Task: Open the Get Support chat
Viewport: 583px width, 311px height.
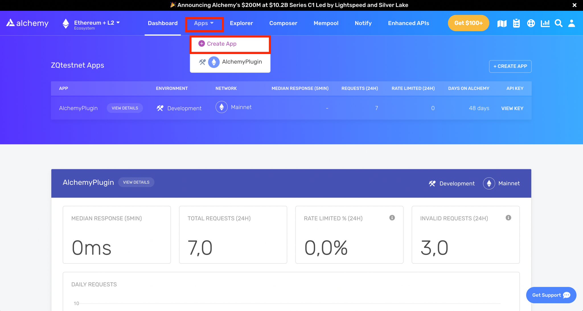Action: 551,295
